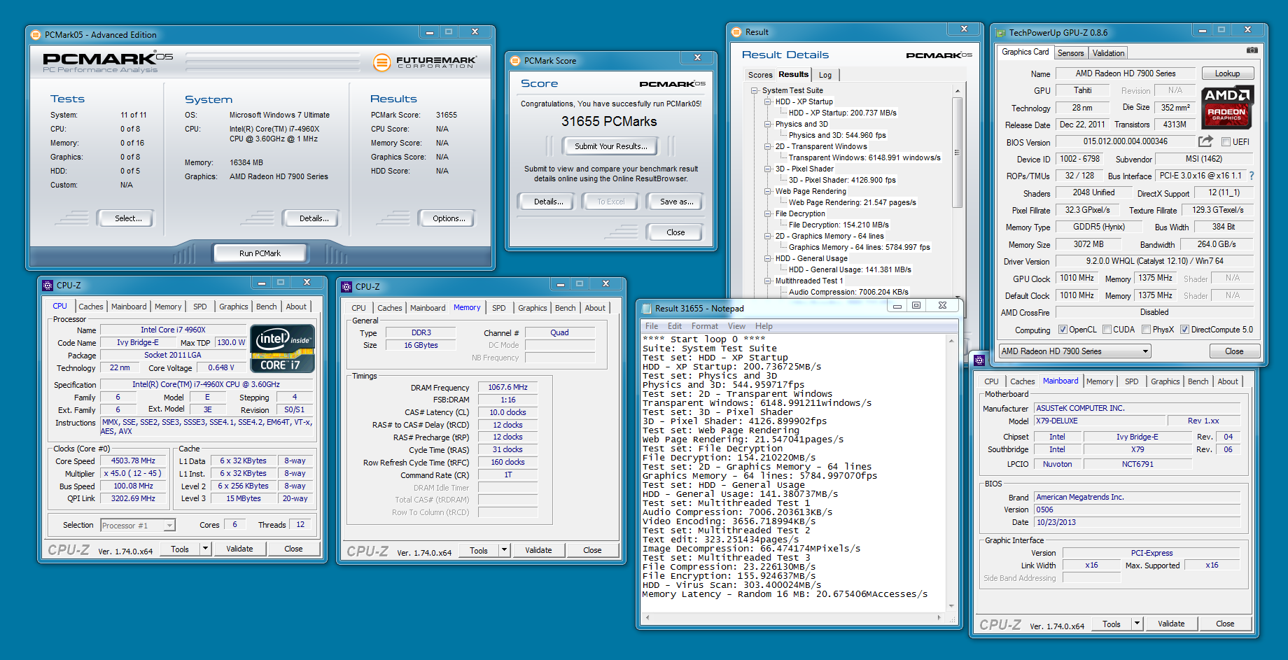Collapse the Physics and 3D tree node
This screenshot has width=1288, height=660.
(768, 124)
